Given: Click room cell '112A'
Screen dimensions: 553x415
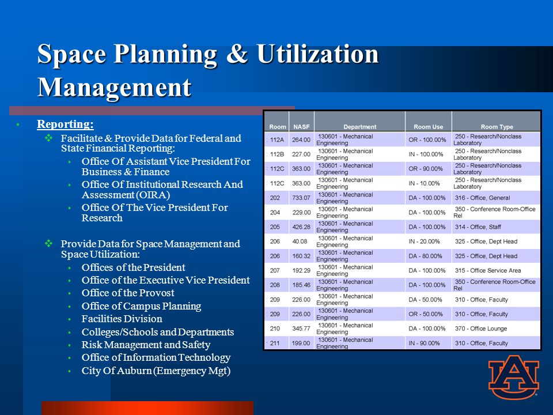Looking at the screenshot, I should (x=277, y=139).
